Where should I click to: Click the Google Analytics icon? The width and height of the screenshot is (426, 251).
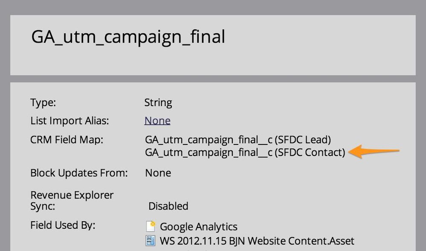tap(151, 226)
